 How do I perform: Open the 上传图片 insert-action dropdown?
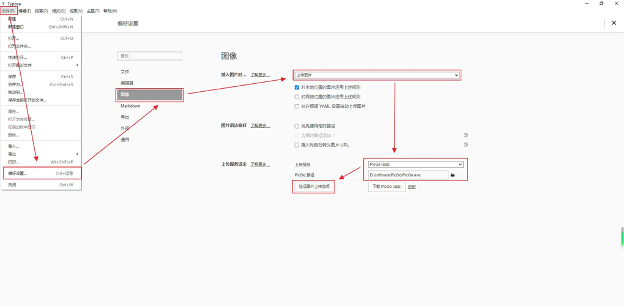tap(376, 75)
